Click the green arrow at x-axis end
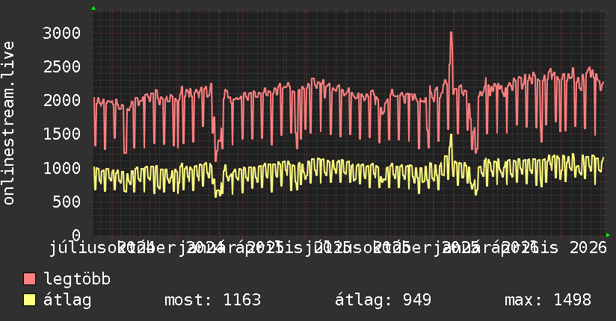Viewport: 616px width, 321px height. pyautogui.click(x=608, y=235)
